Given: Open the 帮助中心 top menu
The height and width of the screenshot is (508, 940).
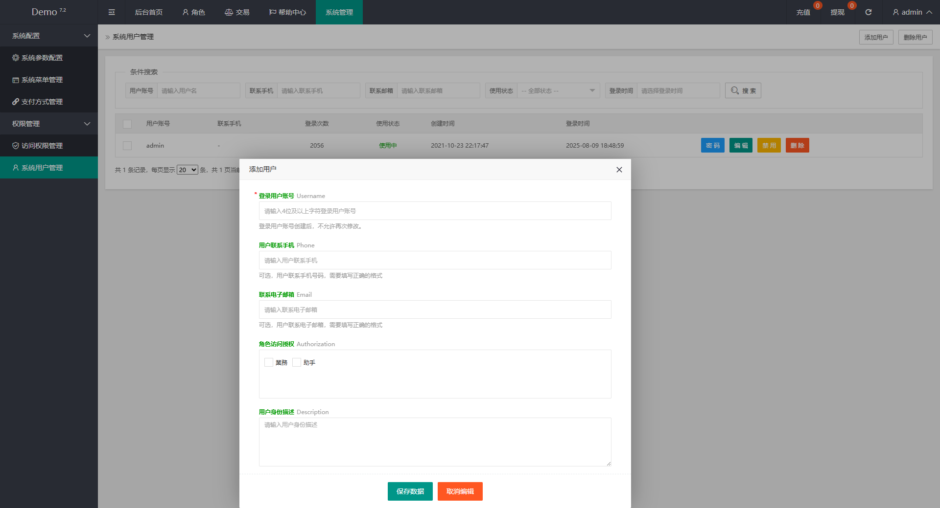Looking at the screenshot, I should [x=287, y=12].
